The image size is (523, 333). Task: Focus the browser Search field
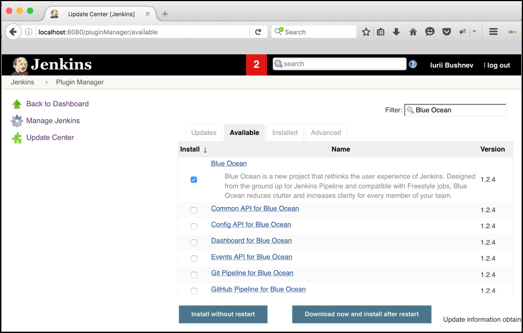pyautogui.click(x=314, y=32)
